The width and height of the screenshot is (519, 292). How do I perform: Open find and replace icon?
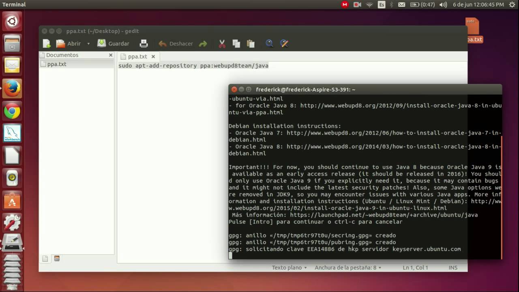284,43
